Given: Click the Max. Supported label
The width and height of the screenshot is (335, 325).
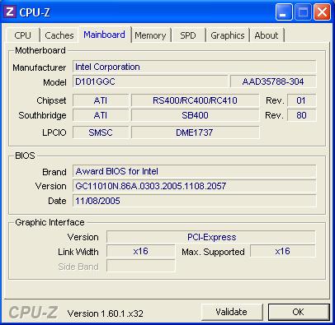Looking at the screenshot, I should pos(213,252).
